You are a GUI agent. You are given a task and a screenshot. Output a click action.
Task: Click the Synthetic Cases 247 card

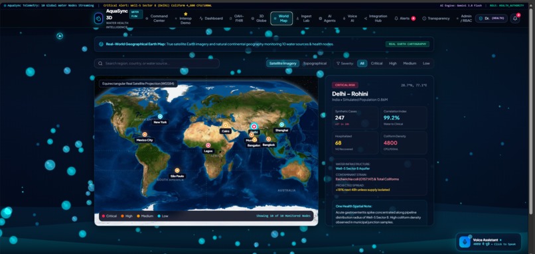355,117
